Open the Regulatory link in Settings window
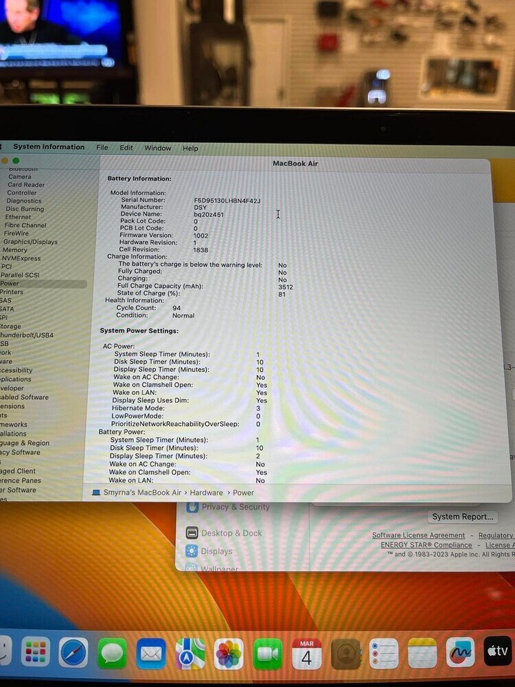 click(496, 535)
